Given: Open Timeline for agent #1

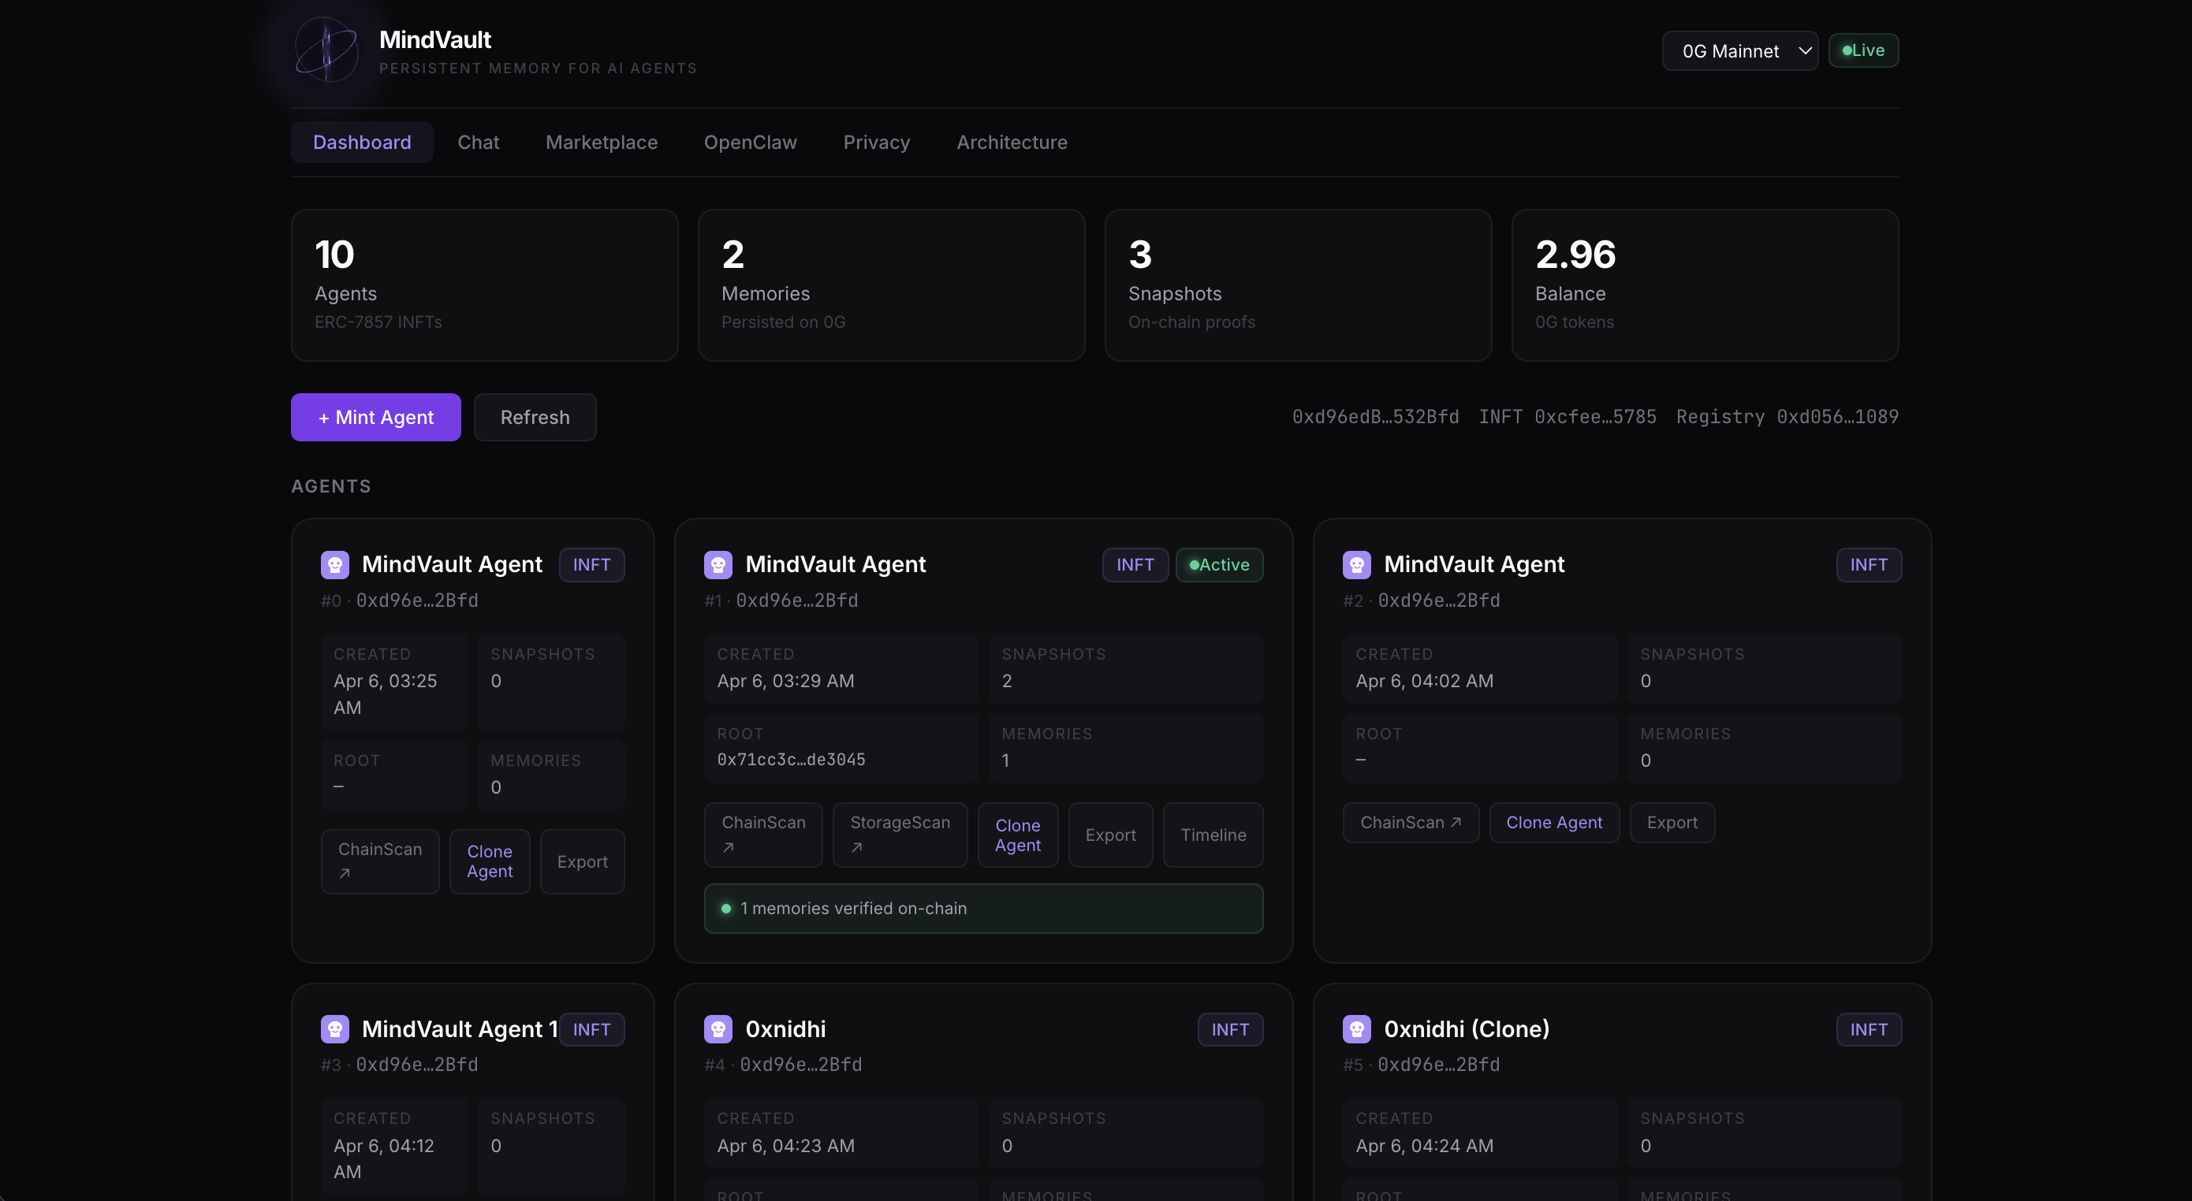Looking at the screenshot, I should pos(1213,835).
